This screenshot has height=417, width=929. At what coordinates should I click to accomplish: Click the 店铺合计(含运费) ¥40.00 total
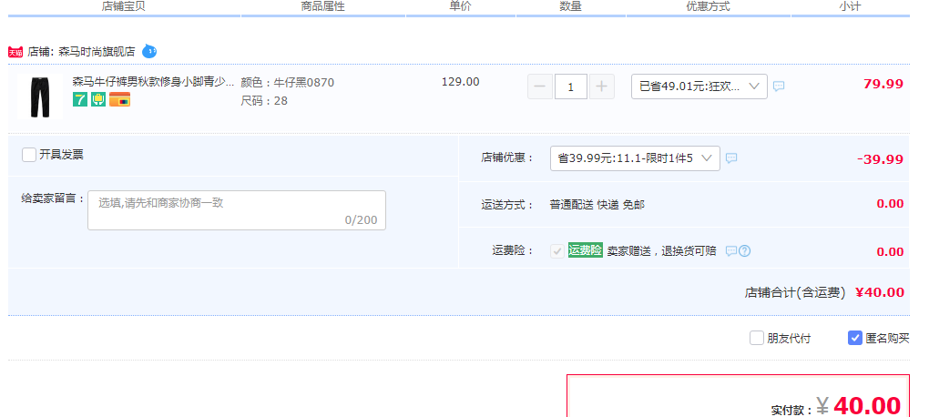click(x=825, y=292)
